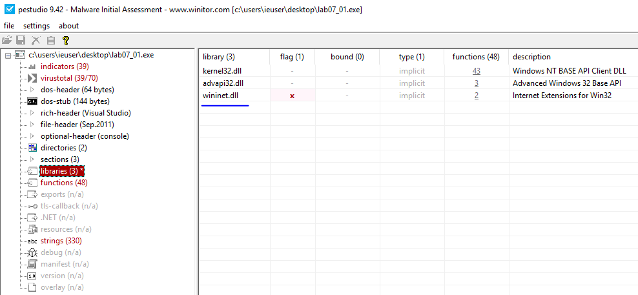The height and width of the screenshot is (295, 638).
Task: Select indicators (39) in the tree
Action: click(65, 66)
